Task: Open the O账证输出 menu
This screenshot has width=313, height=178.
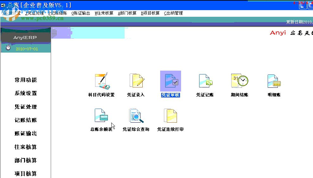Action: click(x=81, y=13)
